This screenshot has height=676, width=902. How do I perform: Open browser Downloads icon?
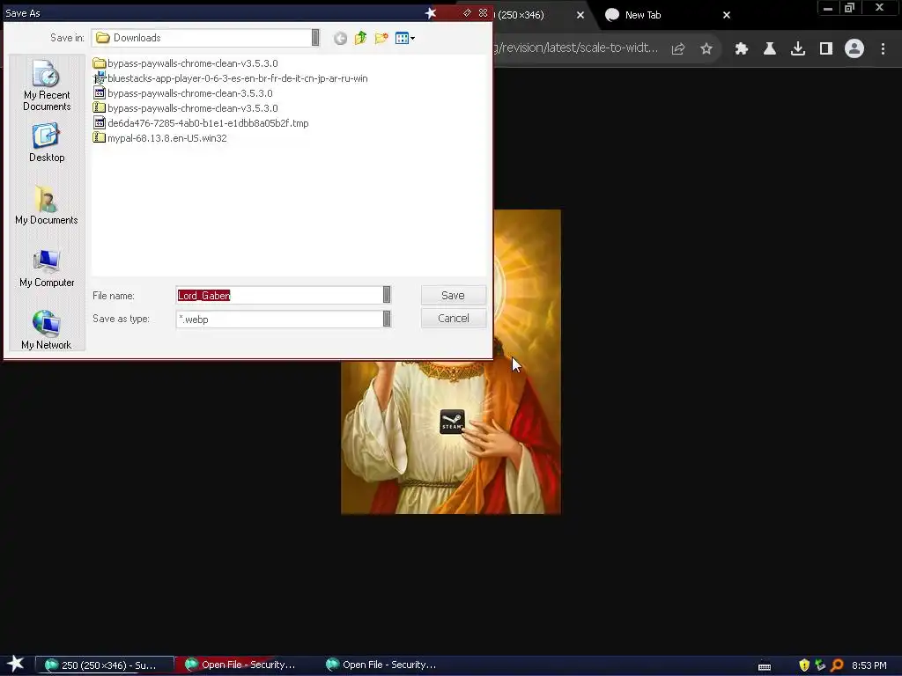pos(798,49)
